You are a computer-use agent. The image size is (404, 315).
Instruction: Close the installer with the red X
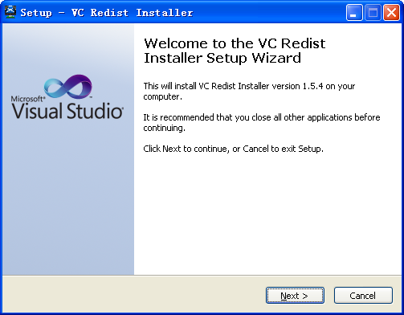click(391, 12)
